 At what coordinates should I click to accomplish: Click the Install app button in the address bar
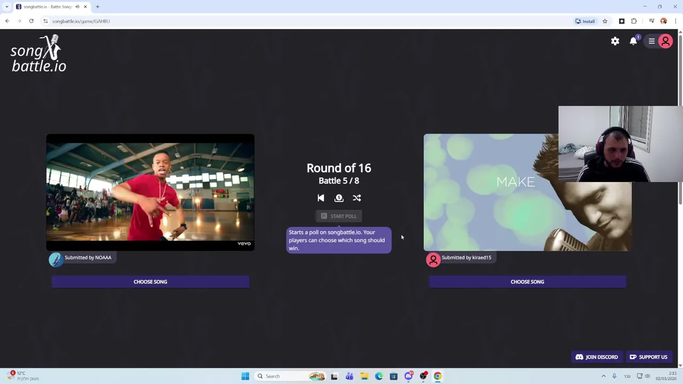[x=585, y=21]
